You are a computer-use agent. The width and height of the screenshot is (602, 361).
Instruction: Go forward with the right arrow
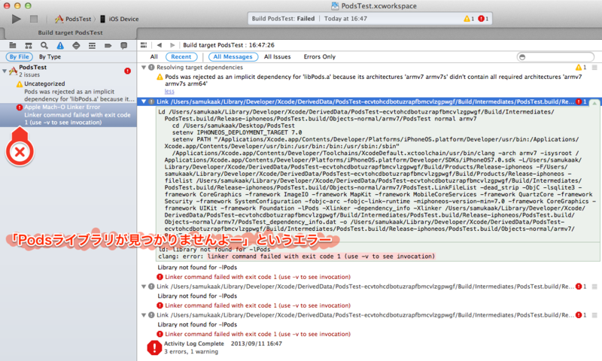pos(172,45)
